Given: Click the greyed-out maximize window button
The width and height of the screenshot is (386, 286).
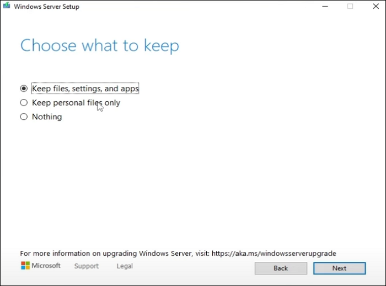Looking at the screenshot, I should [x=350, y=7].
